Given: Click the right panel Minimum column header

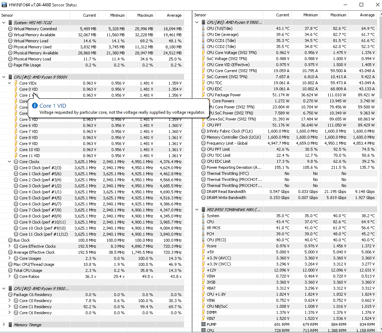Looking at the screenshot, I should click(x=306, y=15).
